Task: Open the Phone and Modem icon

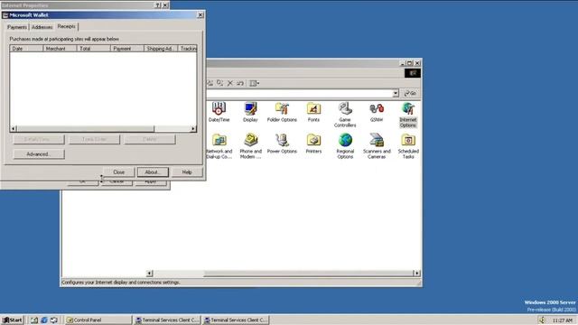Action: coord(250,146)
